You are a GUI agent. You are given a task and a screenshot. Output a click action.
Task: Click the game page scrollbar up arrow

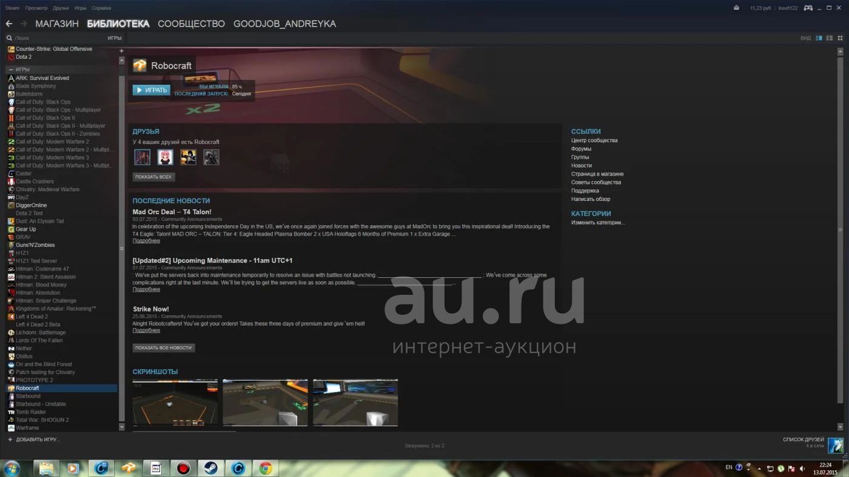pos(841,52)
